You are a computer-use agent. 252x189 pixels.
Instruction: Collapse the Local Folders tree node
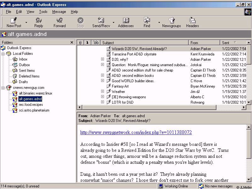coord(3,54)
